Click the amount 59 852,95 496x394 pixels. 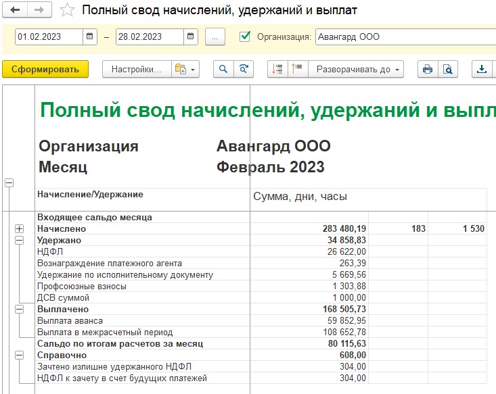(x=346, y=321)
